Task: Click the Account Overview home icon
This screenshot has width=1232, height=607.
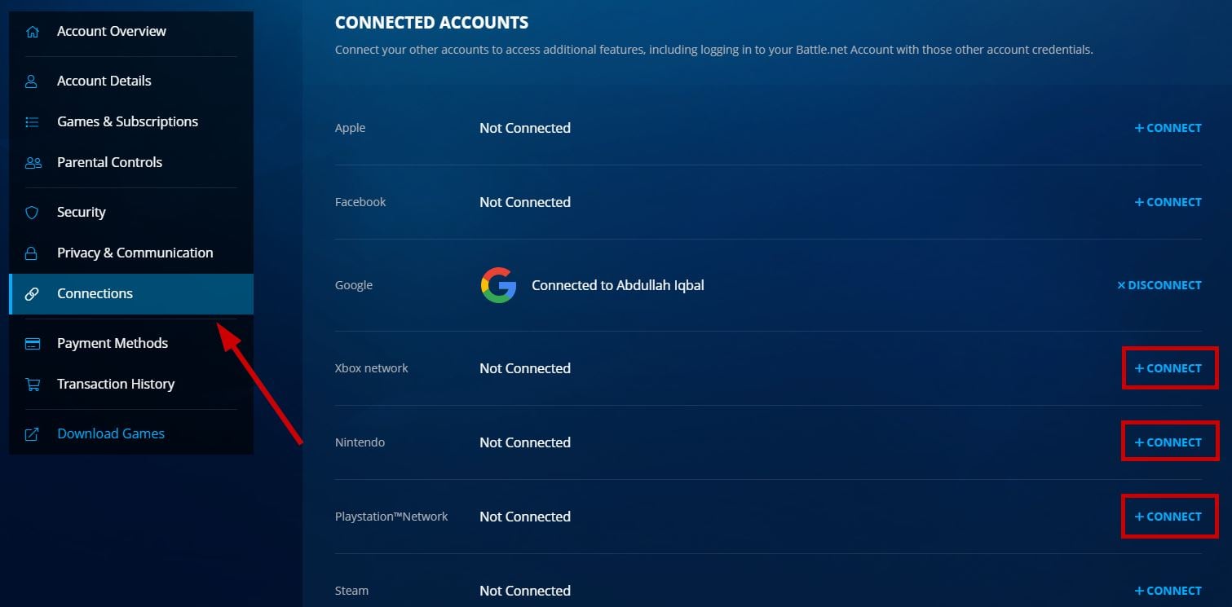Action: 33,32
